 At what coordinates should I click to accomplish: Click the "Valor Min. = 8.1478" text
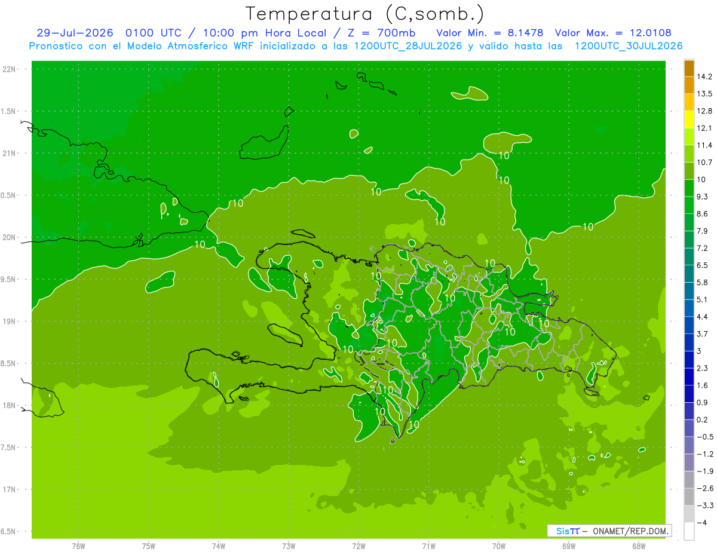point(491,33)
